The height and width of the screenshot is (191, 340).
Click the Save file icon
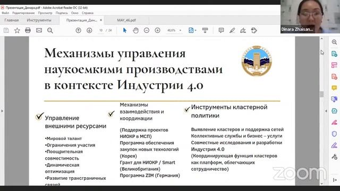point(6,30)
